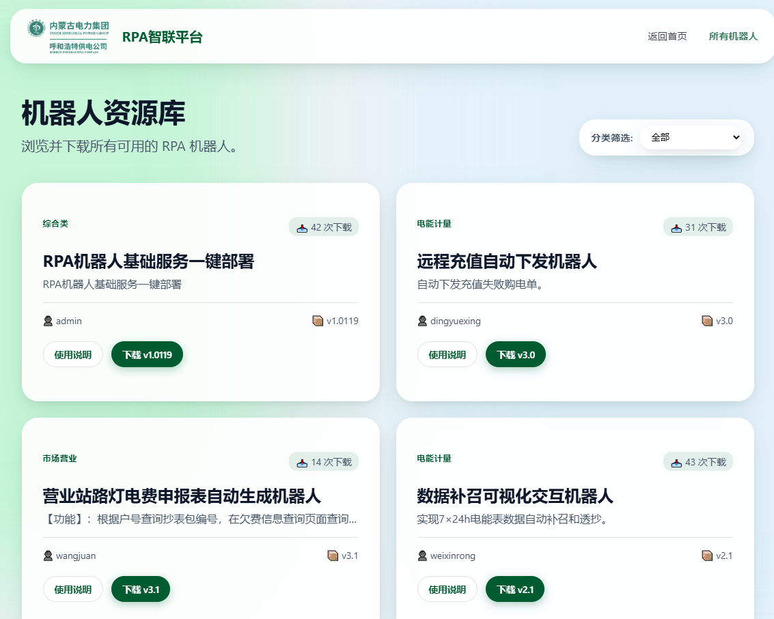The image size is (774, 619).
Task: Open the 分类筛选 category dropdown
Action: click(691, 137)
